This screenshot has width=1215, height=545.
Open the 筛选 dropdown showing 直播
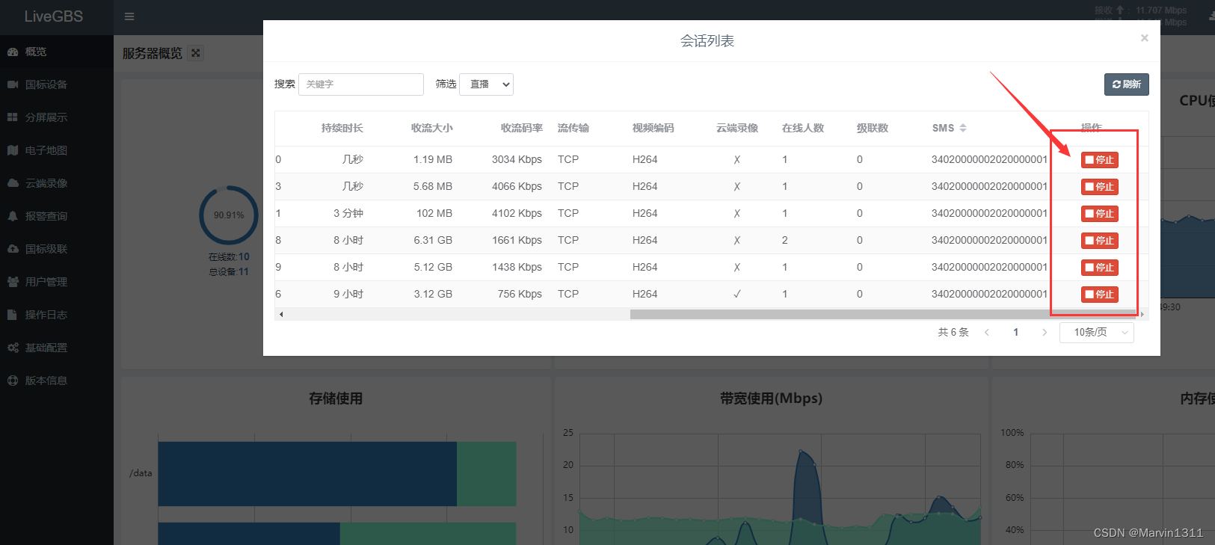pos(486,84)
